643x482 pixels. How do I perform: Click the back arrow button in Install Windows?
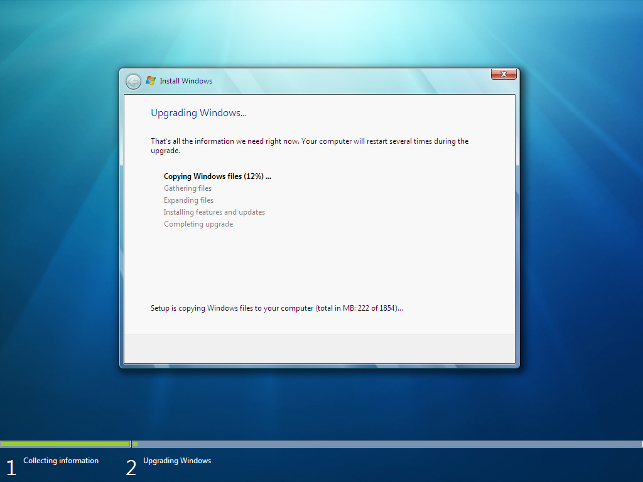coord(133,82)
